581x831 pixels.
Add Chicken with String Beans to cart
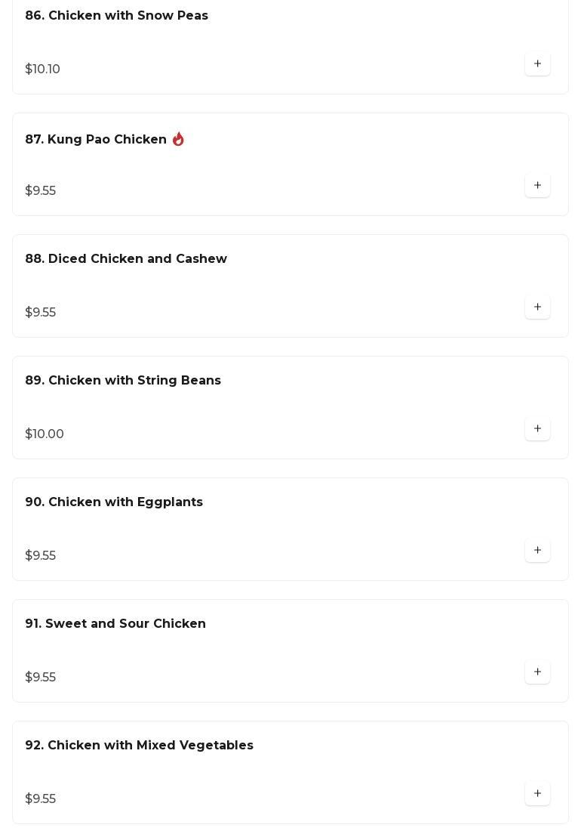pyautogui.click(x=537, y=429)
